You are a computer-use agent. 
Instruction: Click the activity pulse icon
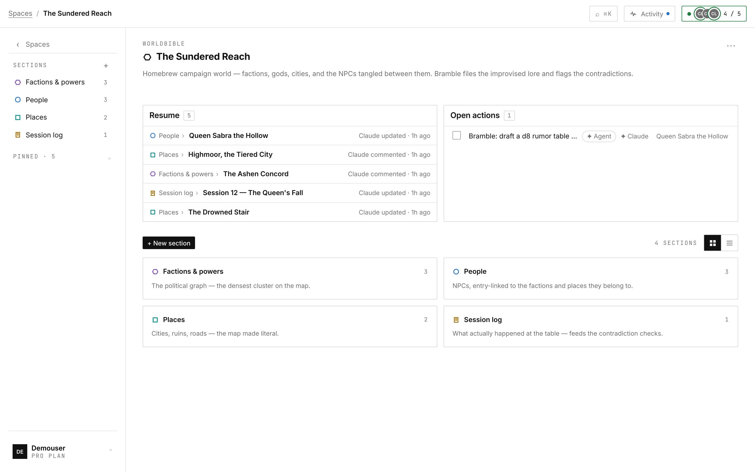pos(633,14)
